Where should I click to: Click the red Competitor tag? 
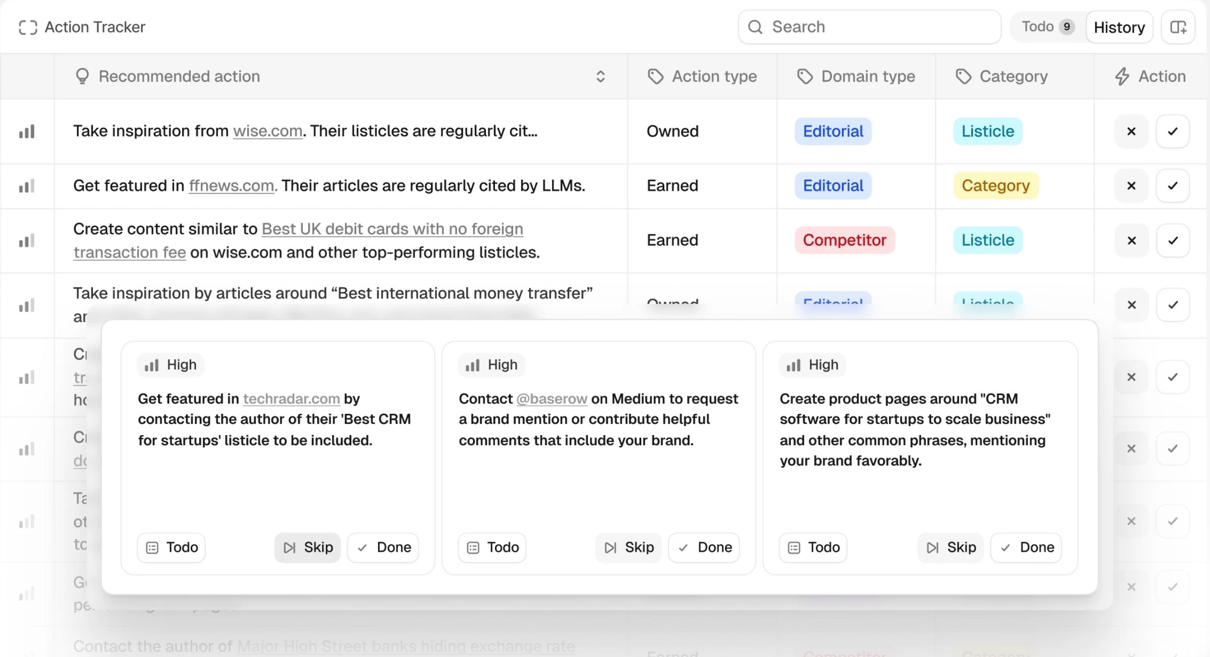(844, 240)
